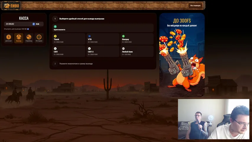Switch to the Депозит tab

pyautogui.click(x=9, y=38)
